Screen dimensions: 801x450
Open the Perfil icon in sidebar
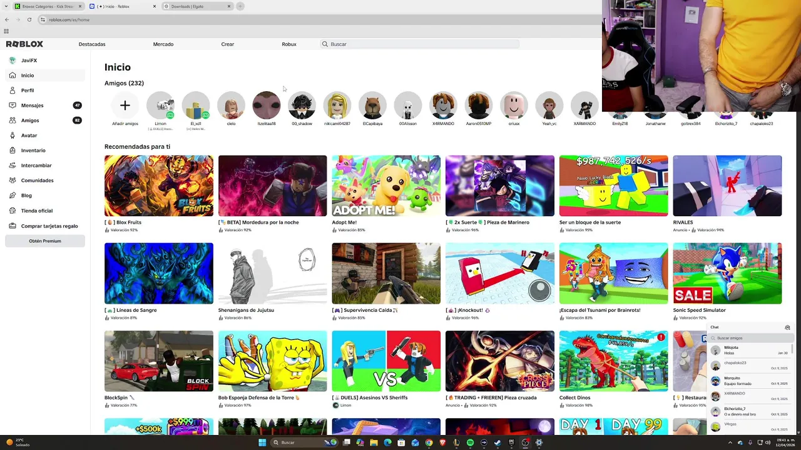13,91
